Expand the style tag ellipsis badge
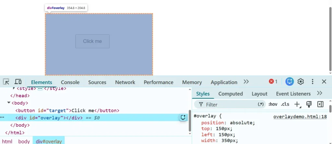Image resolution: width=332 pixels, height=144 pixels. pyautogui.click(x=40, y=88)
